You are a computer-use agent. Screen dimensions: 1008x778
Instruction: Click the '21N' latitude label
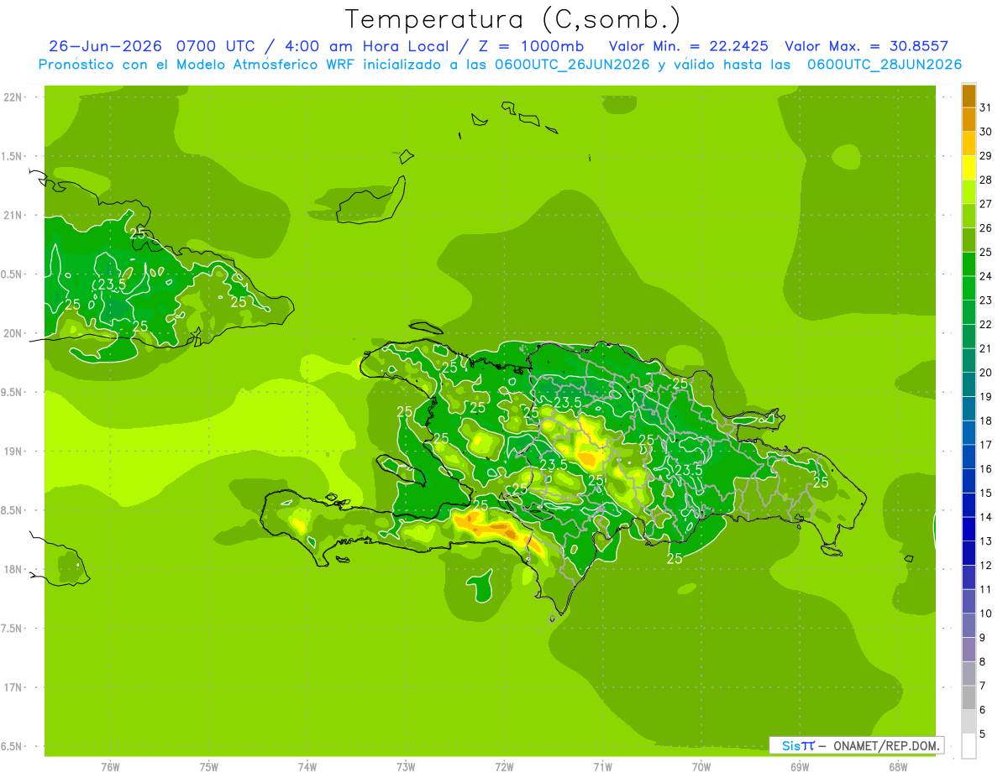tap(13, 215)
